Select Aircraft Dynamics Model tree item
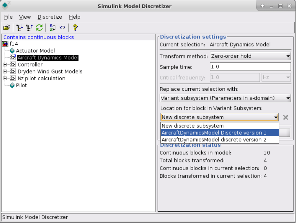Image resolution: width=296 pixels, height=223 pixels. (48, 57)
